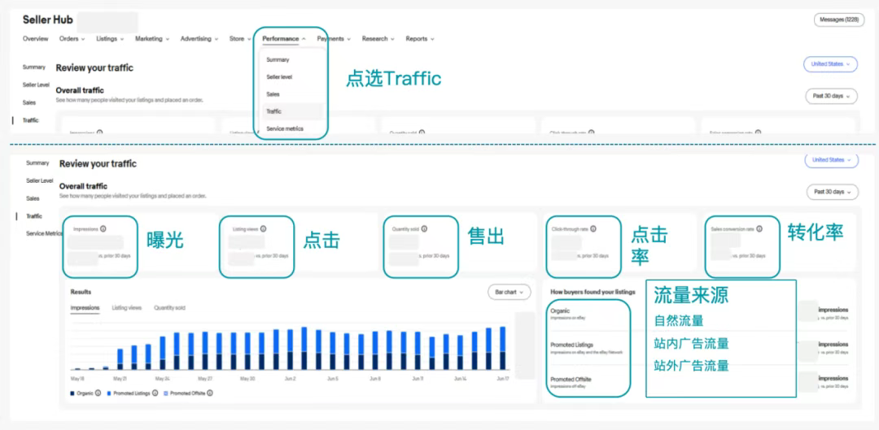Viewport: 879px width, 430px height.
Task: Switch to Quantity sold tab in Results chart
Action: tap(169, 308)
